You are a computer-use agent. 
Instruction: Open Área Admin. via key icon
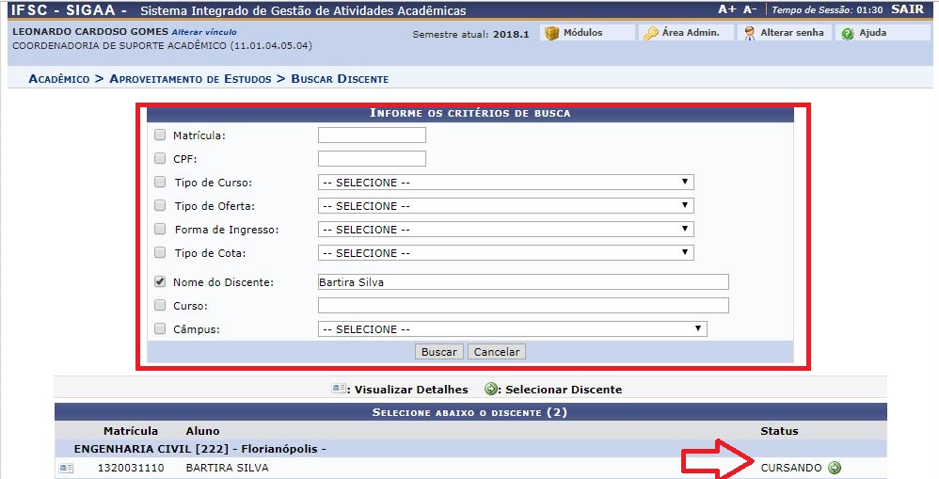(x=650, y=33)
